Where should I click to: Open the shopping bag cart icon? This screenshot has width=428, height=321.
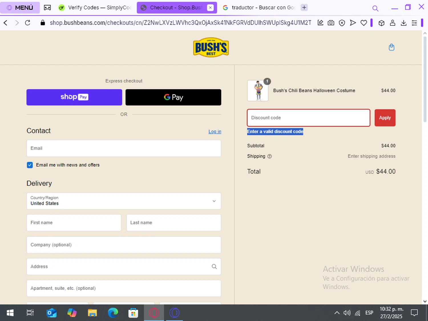[x=391, y=47]
